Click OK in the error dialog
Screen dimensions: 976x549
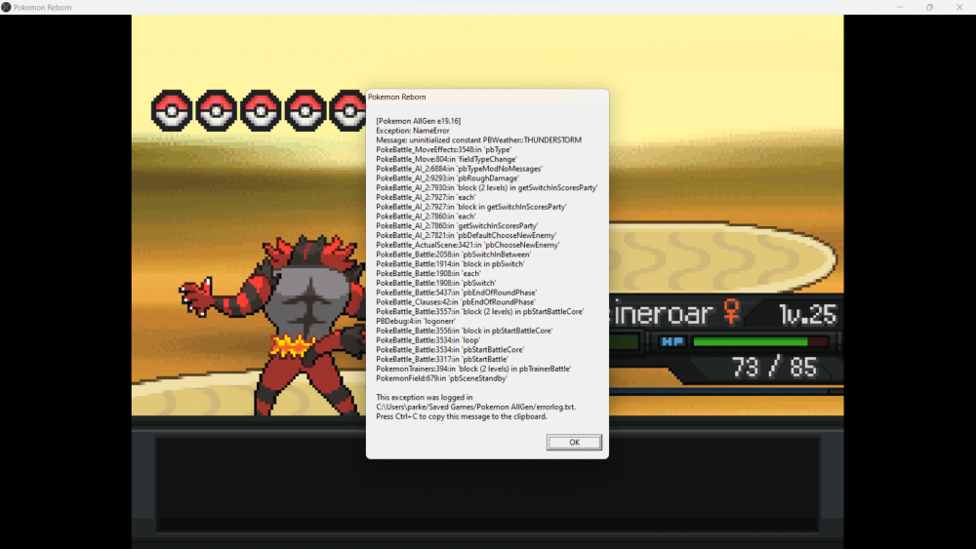tap(574, 442)
